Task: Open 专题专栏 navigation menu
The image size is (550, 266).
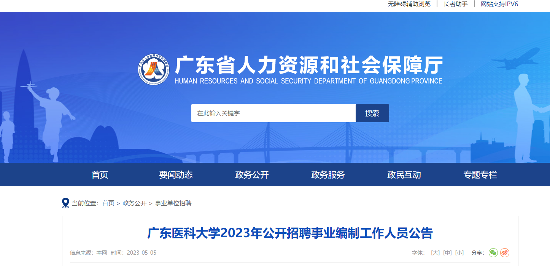Action: point(480,175)
